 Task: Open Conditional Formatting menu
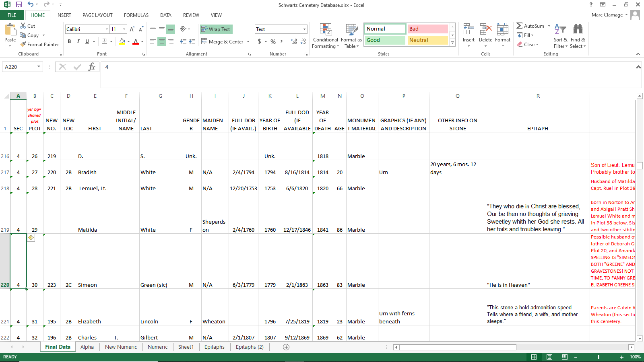[325, 36]
